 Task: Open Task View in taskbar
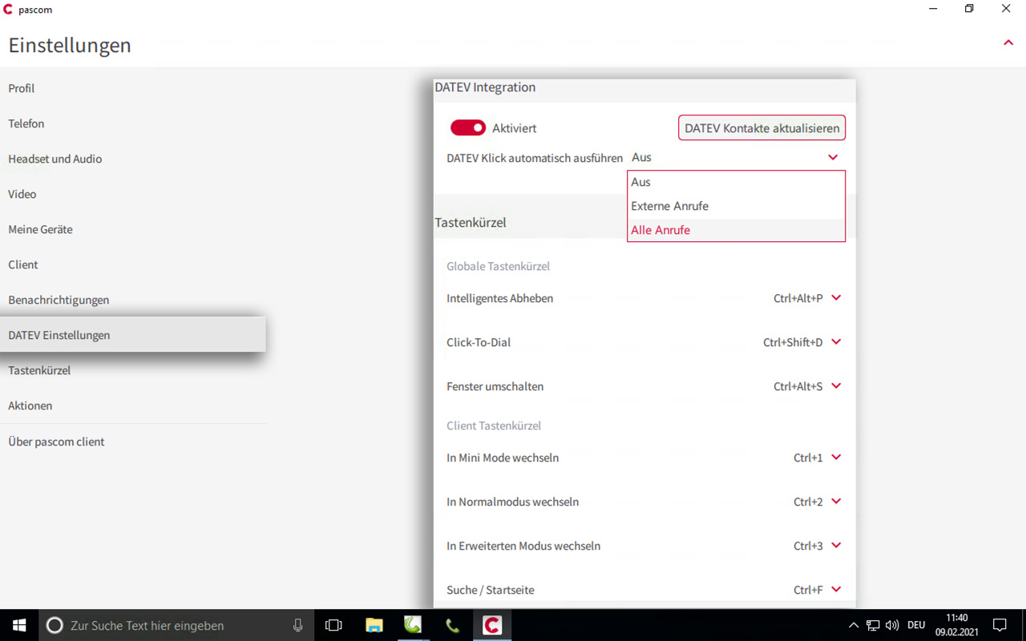[x=333, y=625]
